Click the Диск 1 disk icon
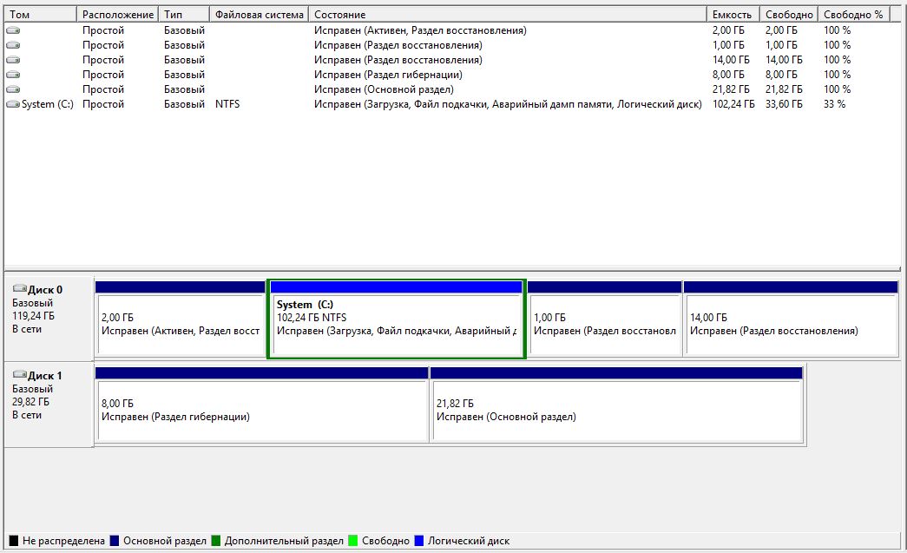Screen dimensions: 907x553 19,376
